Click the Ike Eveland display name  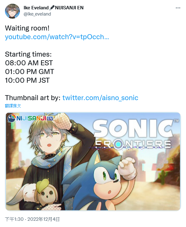point(36,8)
